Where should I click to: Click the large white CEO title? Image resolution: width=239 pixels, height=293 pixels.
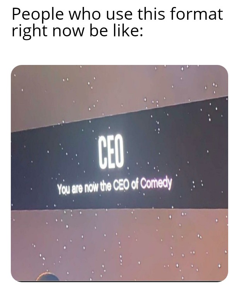click(x=111, y=152)
